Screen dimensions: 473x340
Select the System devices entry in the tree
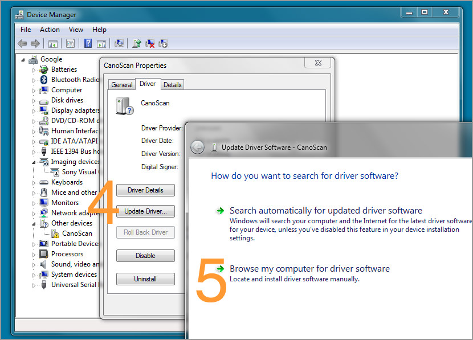pyautogui.click(x=74, y=275)
